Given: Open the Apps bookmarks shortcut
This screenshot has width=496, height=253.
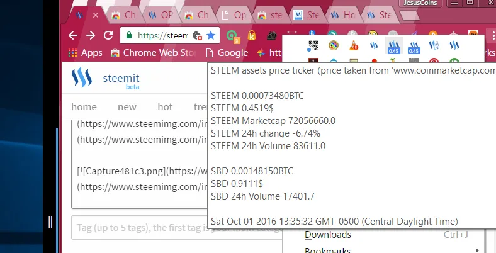Looking at the screenshot, I should pyautogui.click(x=86, y=53).
